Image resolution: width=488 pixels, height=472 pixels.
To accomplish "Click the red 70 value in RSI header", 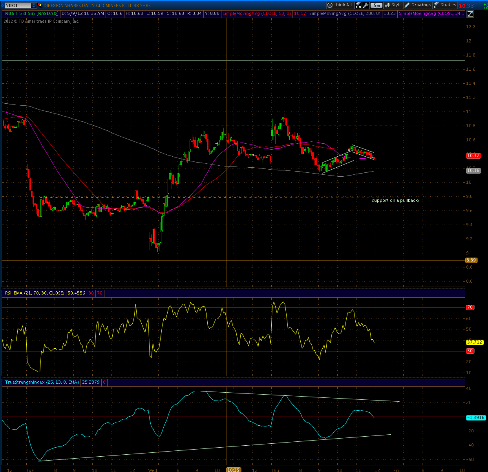I will 100,293.
